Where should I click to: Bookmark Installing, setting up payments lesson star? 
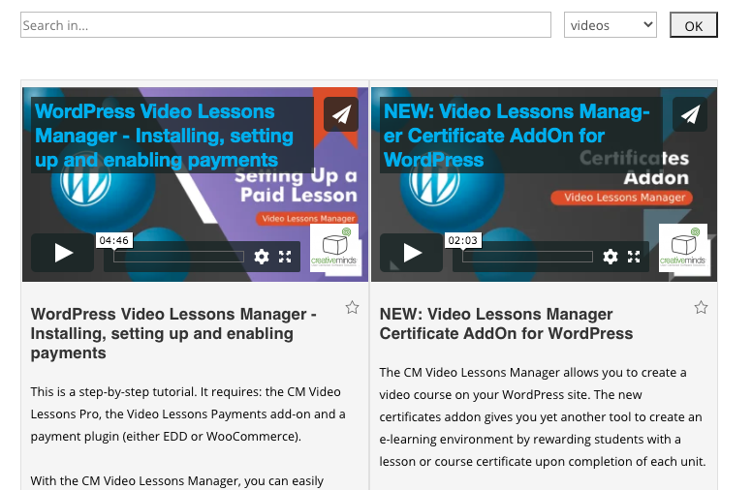tap(352, 307)
